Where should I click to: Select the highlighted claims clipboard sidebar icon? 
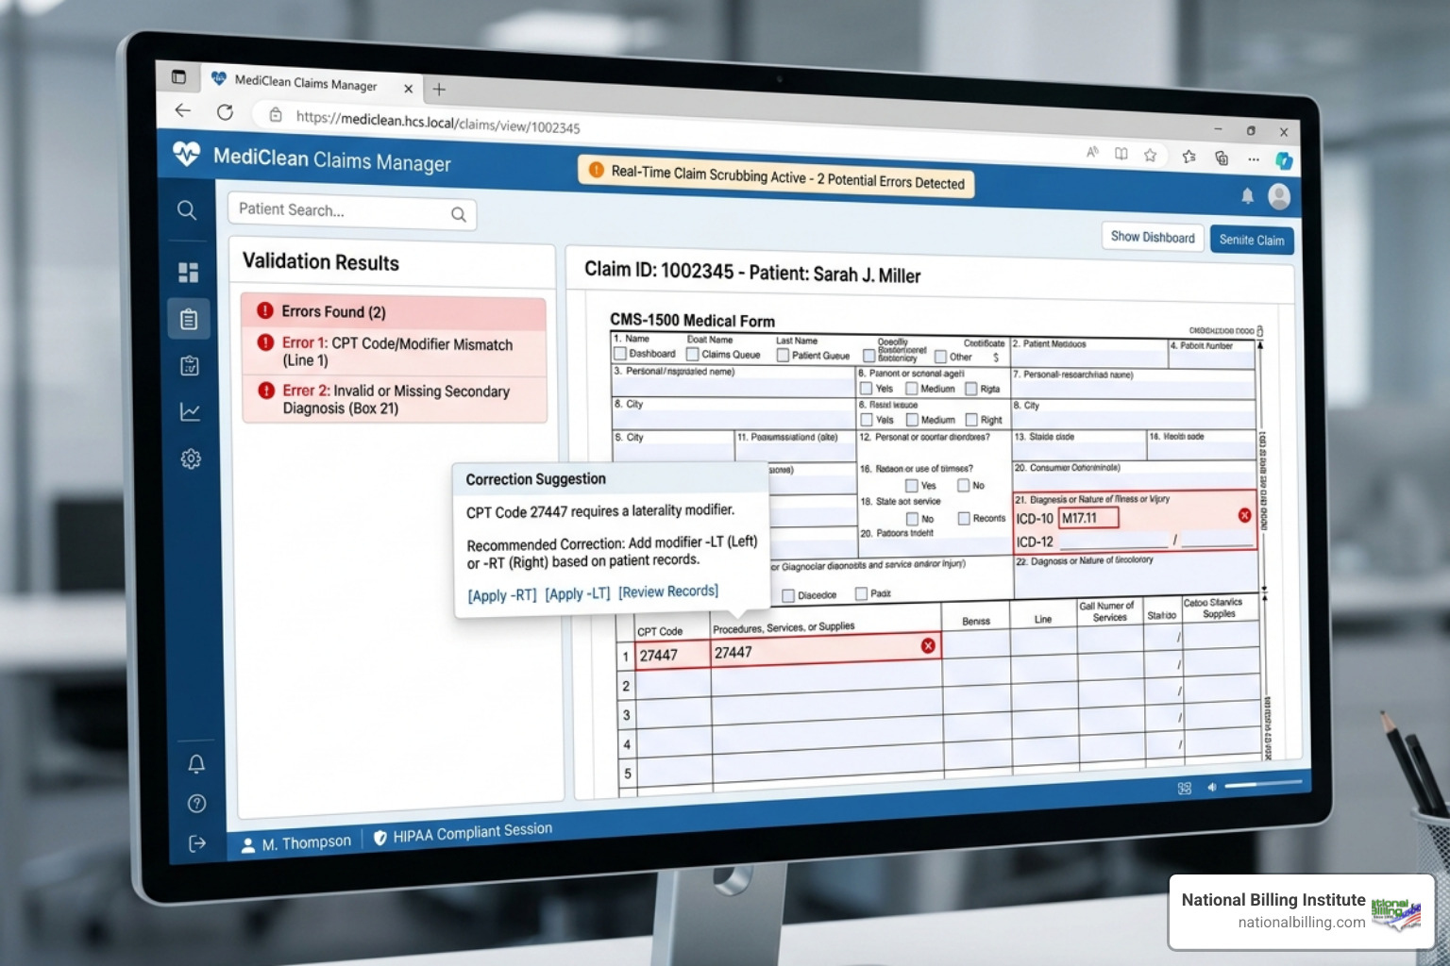189,319
